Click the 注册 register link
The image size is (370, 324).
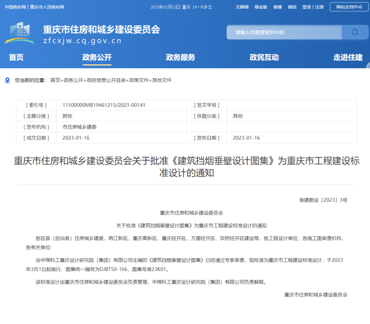320,7
